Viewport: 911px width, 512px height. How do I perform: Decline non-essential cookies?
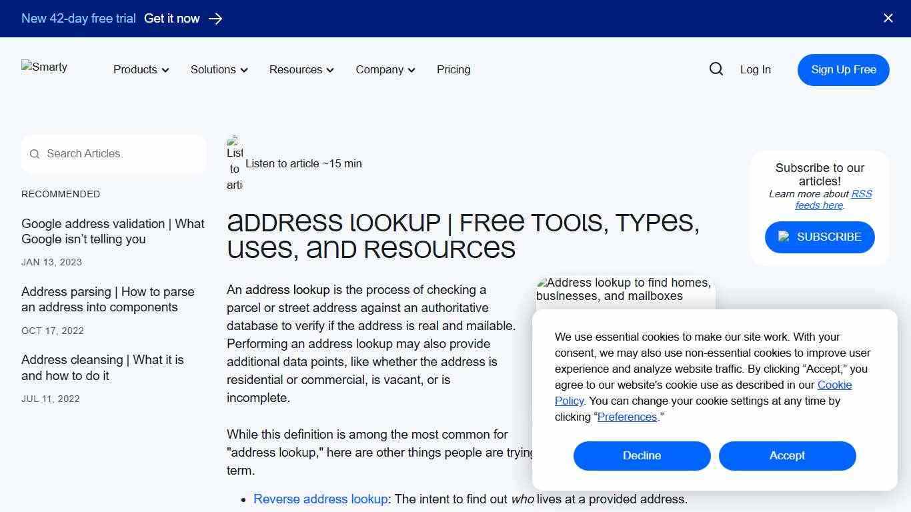click(642, 455)
